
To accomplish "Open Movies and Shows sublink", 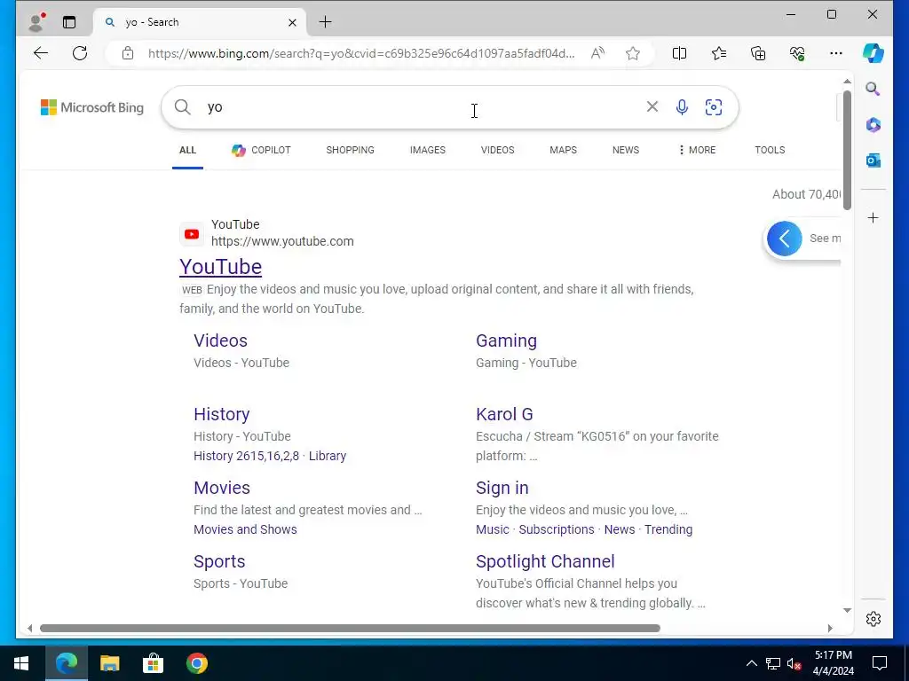I will click(x=245, y=529).
